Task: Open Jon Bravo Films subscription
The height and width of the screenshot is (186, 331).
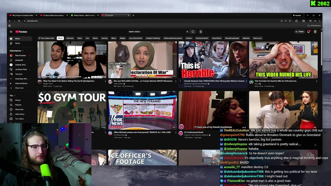Action: [20, 69]
